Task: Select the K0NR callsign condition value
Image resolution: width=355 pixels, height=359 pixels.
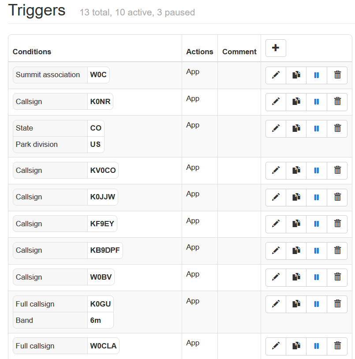Action: point(100,101)
